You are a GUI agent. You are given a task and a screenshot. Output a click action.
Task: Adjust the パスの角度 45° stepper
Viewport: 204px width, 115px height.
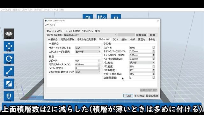click(x=154, y=70)
